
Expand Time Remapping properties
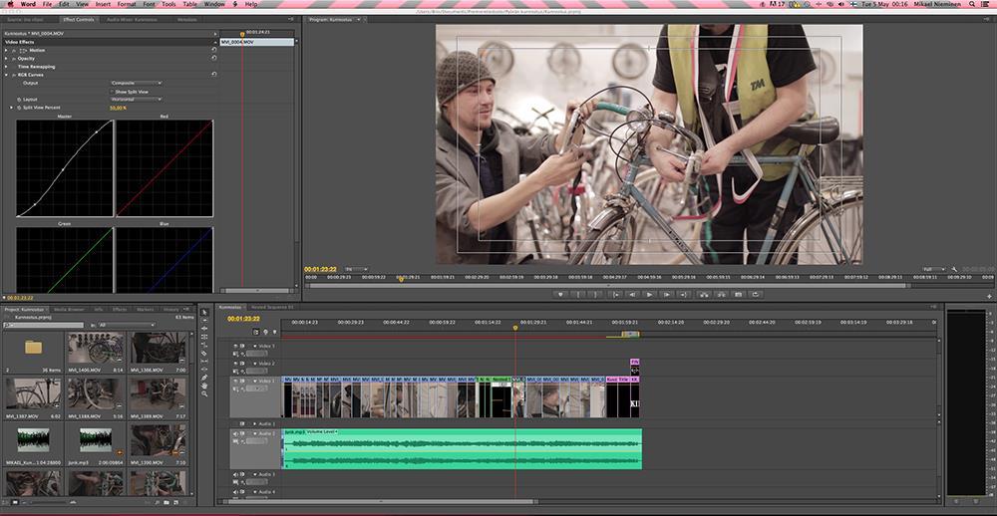pyautogui.click(x=6, y=67)
